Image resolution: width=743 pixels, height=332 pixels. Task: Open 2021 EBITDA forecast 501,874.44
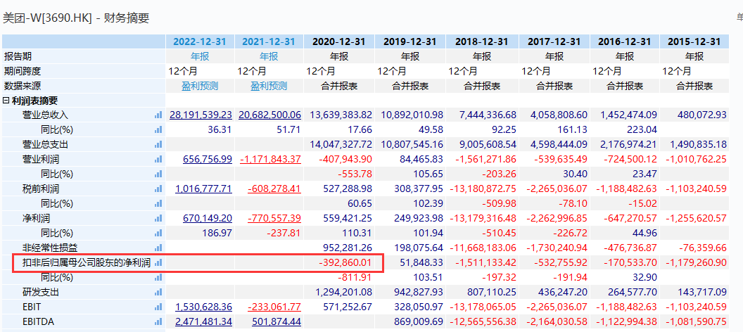coord(277,321)
